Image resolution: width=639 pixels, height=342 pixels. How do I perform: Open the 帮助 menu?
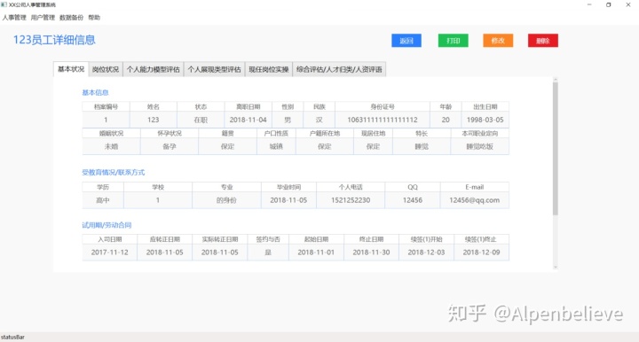tap(94, 18)
